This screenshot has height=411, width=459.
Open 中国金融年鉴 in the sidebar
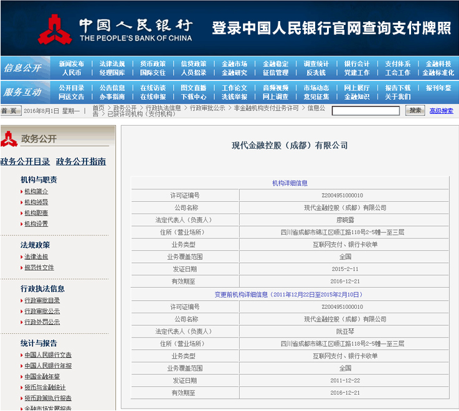click(x=42, y=377)
